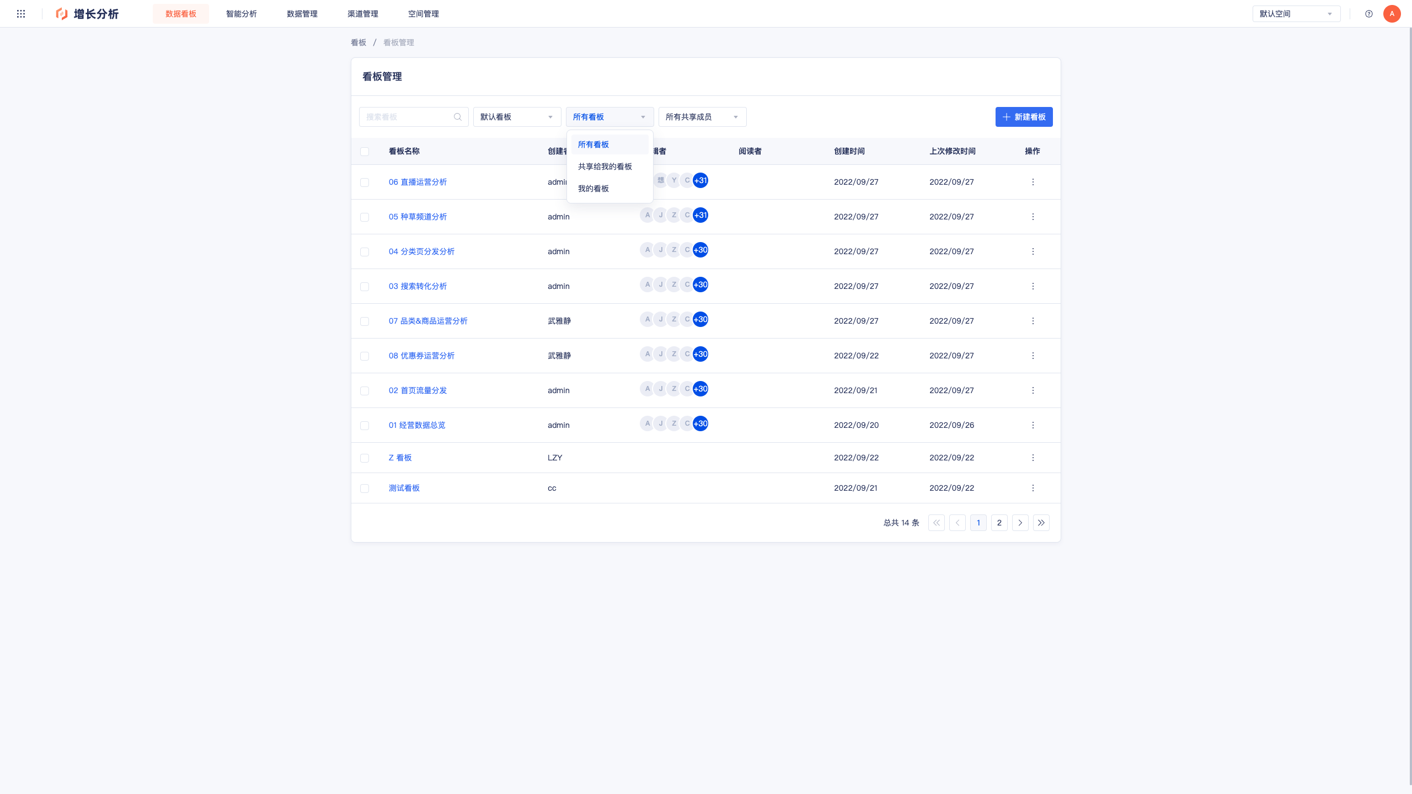1412x794 pixels.
Task: Check the 05 种草频道分析 row checkbox
Action: point(365,217)
